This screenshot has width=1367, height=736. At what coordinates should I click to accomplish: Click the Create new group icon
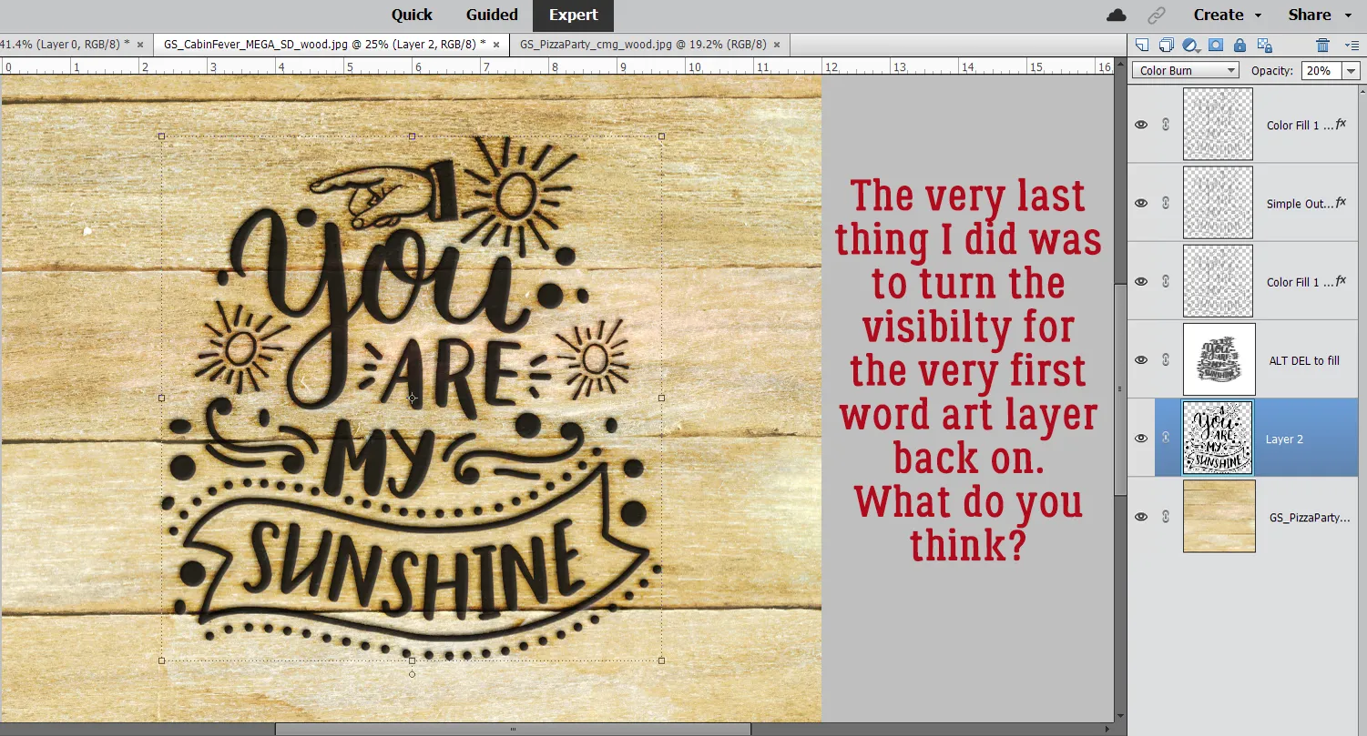coord(1166,45)
